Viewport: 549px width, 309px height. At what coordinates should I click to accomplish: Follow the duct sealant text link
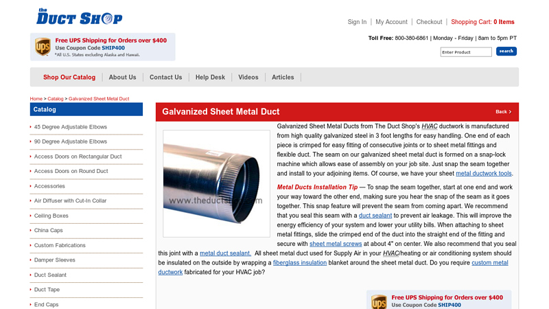pyautogui.click(x=375, y=216)
